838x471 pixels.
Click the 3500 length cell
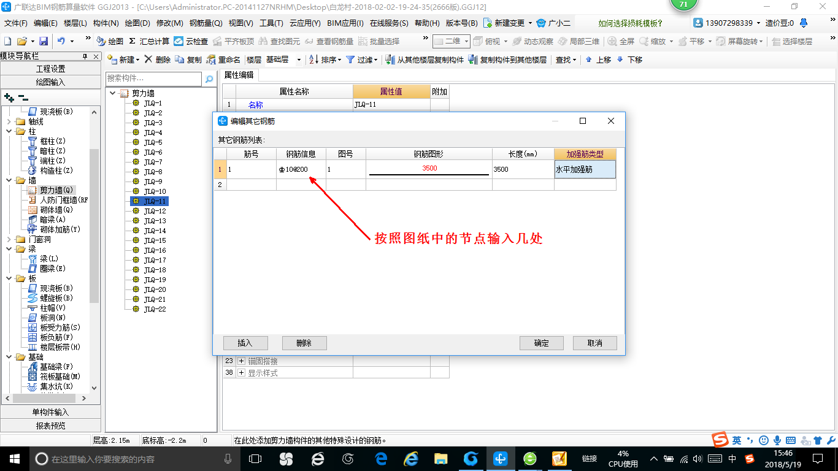pos(523,169)
